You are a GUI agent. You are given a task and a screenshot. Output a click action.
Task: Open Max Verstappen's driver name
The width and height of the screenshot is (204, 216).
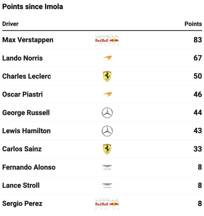click(x=28, y=40)
